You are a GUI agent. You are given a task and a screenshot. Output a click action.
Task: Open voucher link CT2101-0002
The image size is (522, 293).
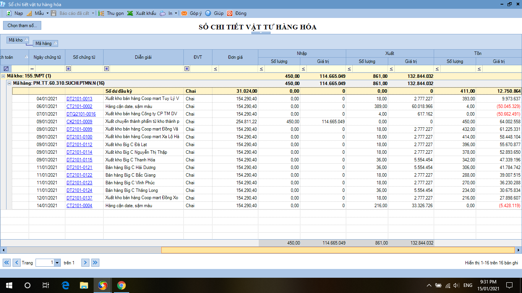tap(79, 106)
